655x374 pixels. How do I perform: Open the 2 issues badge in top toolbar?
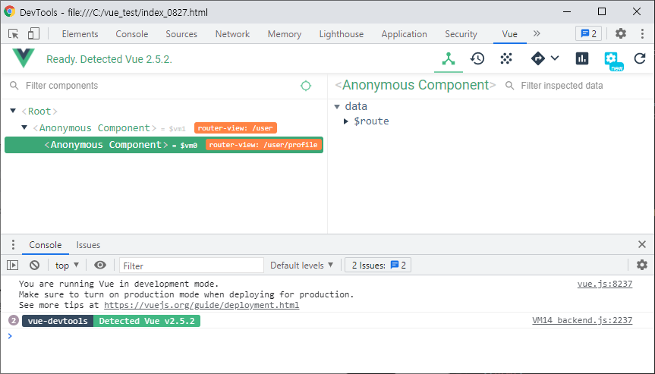tap(588, 34)
